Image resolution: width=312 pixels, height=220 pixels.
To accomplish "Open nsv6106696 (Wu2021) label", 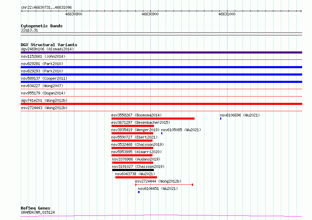I will 240,115.
